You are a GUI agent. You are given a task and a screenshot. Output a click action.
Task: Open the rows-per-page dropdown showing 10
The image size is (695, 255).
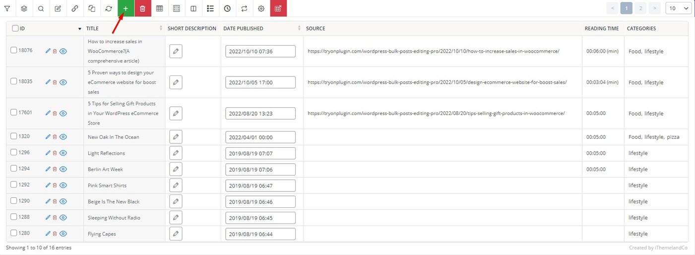tap(678, 8)
